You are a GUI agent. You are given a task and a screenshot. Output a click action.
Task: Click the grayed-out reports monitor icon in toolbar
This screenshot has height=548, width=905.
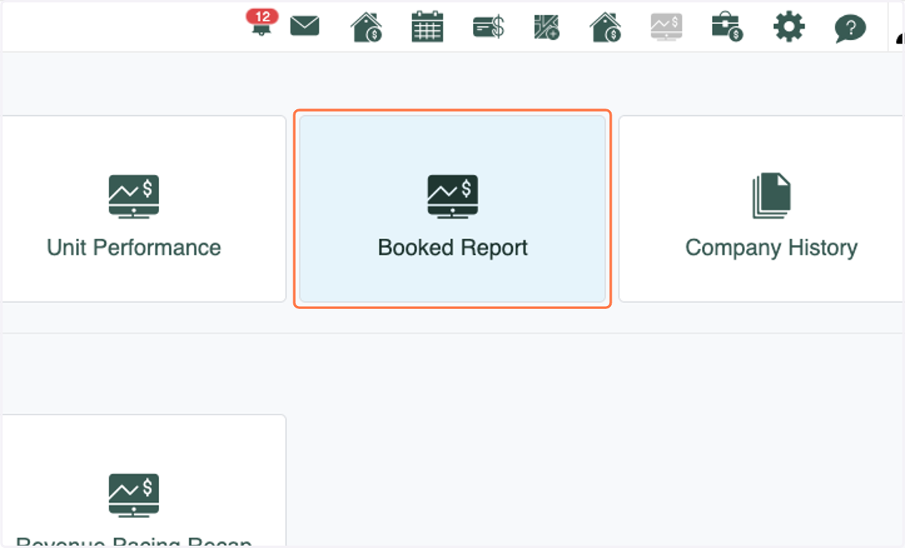[666, 28]
